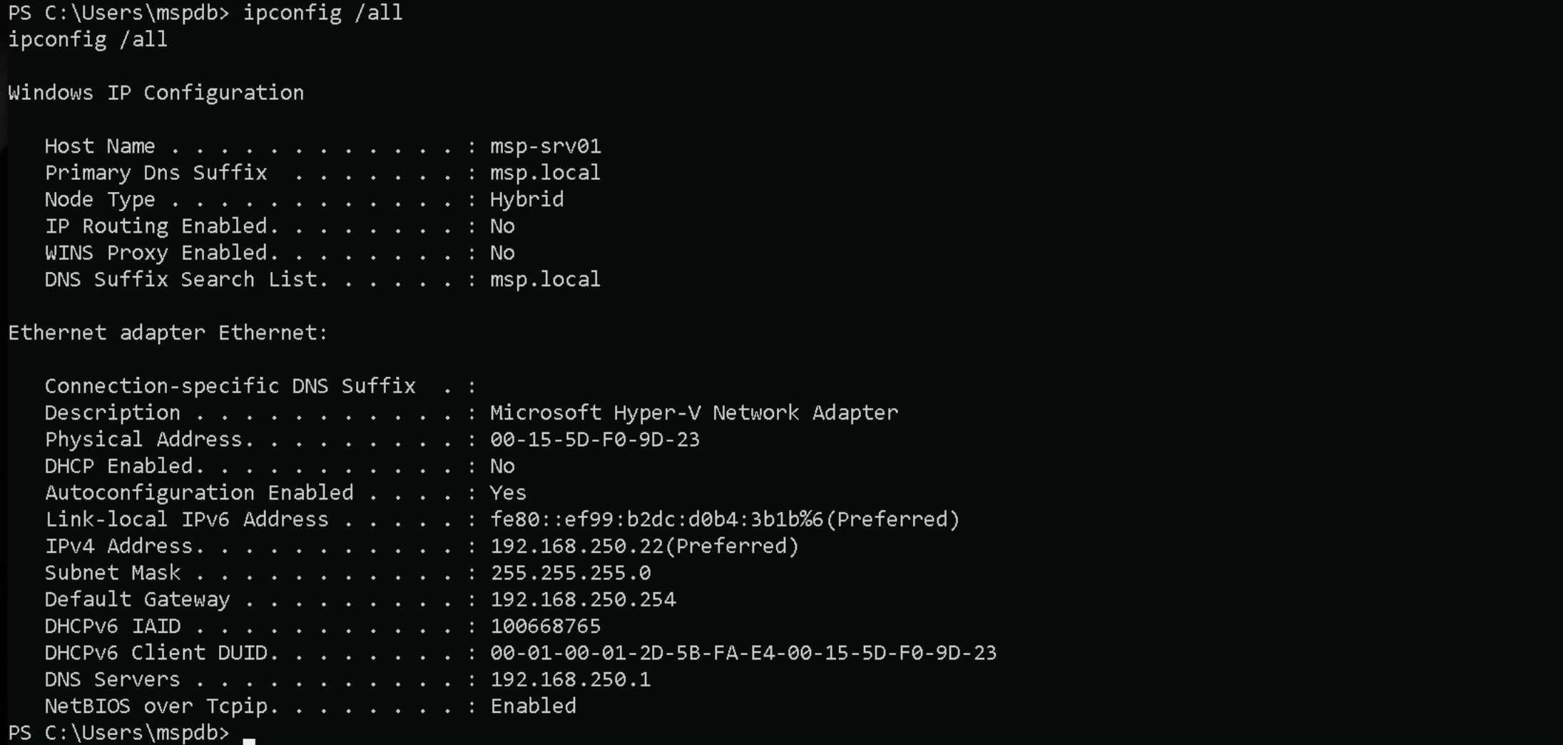The height and width of the screenshot is (745, 1563).
Task: Click the Autoconfiguration Enabled value Yes
Action: (x=508, y=493)
